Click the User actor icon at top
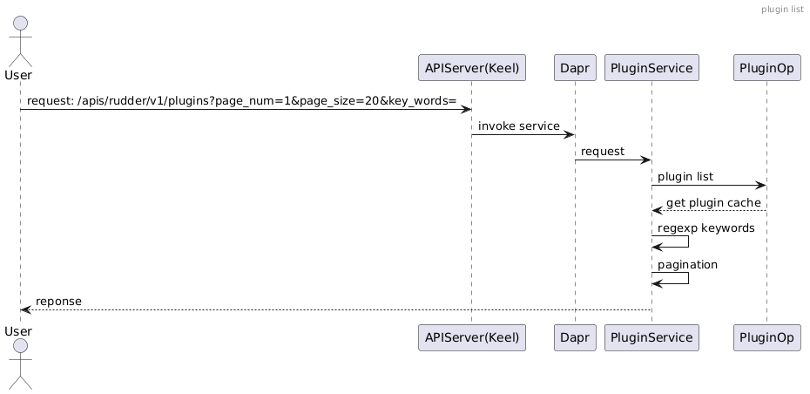810x394 pixels. click(x=18, y=41)
